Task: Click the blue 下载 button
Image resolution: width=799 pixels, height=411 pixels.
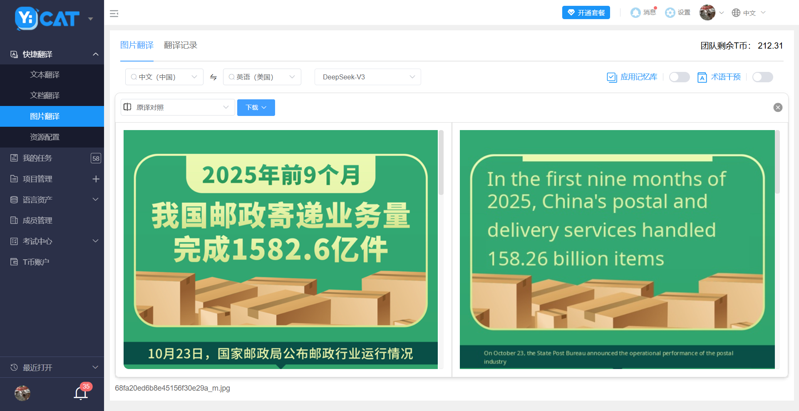Action: pos(256,108)
